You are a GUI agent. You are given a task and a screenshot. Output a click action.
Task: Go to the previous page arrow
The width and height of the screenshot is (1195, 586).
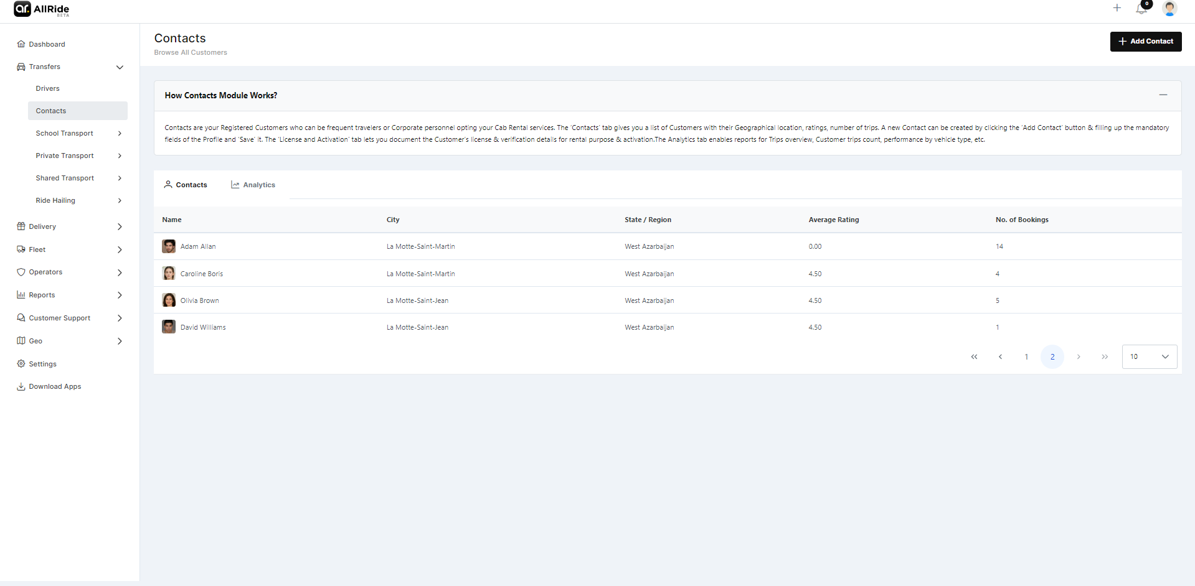click(x=1000, y=357)
